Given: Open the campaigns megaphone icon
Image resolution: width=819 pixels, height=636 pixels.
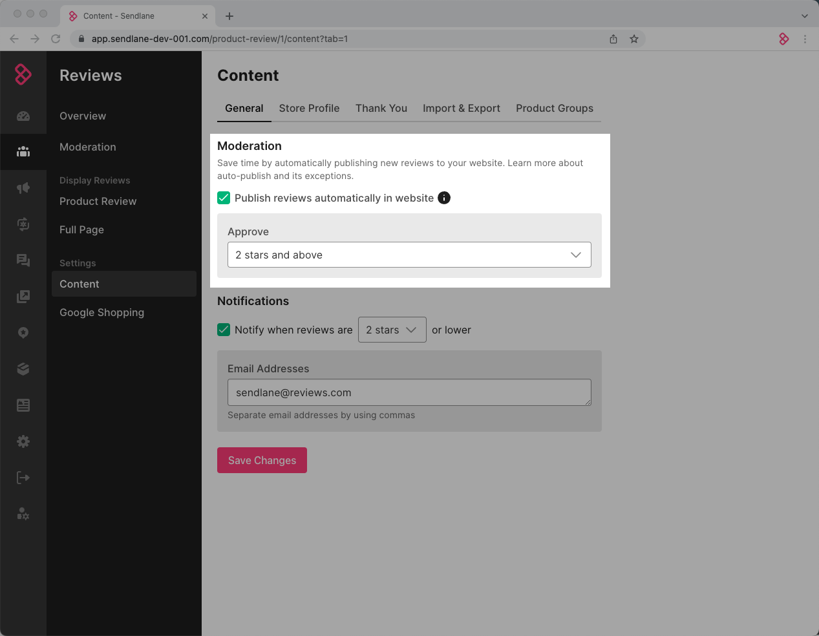Looking at the screenshot, I should click(23, 188).
